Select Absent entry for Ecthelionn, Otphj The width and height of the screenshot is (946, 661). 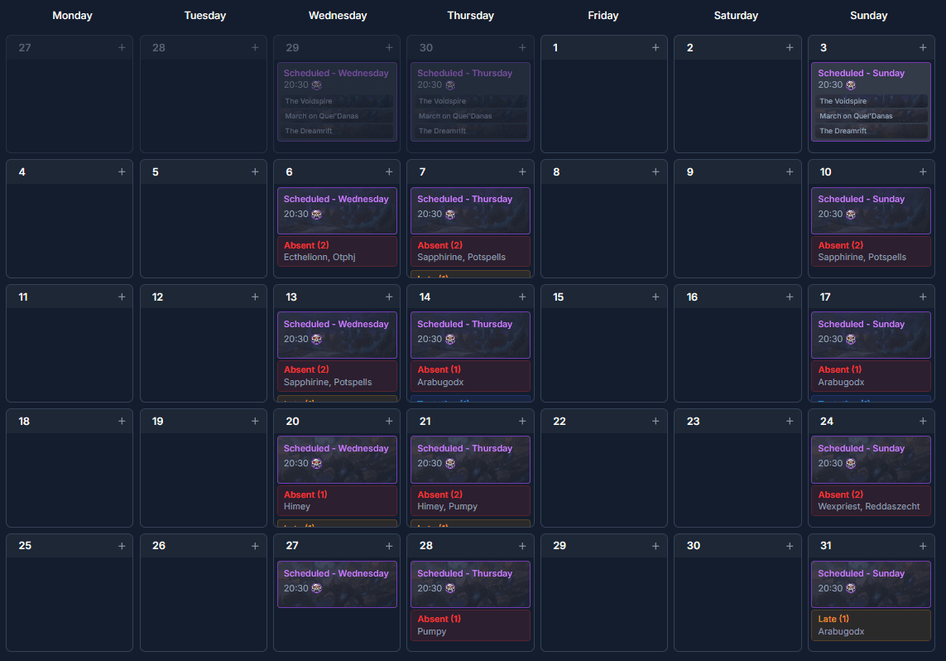coord(337,251)
